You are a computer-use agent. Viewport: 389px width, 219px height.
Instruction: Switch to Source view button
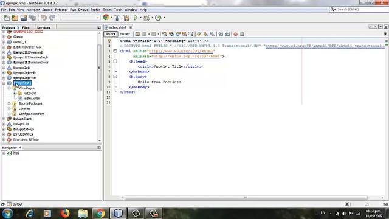pyautogui.click(x=111, y=34)
